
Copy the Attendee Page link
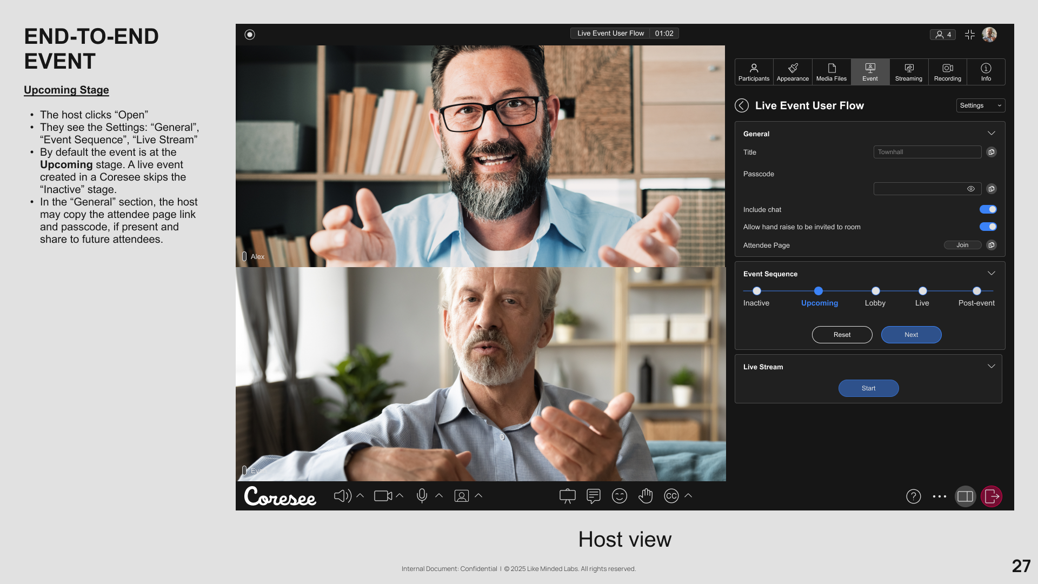click(991, 245)
